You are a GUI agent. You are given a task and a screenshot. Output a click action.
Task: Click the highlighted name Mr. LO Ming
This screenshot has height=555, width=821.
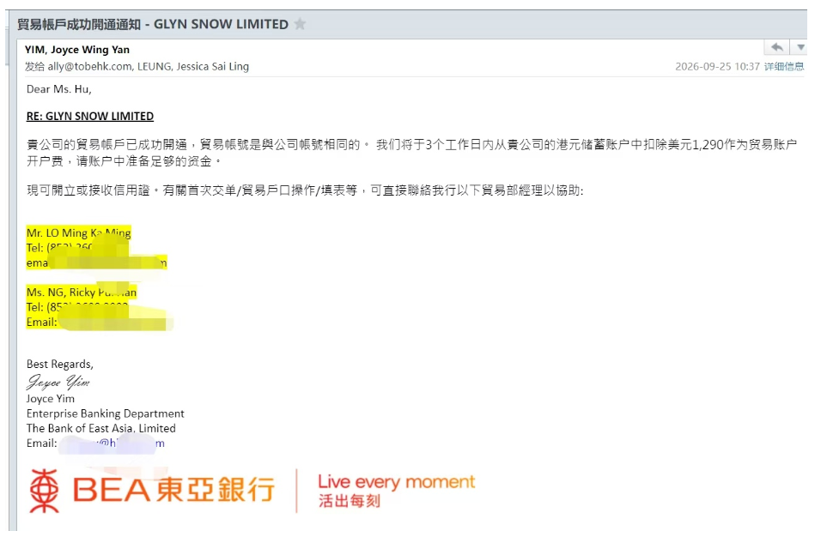[78, 232]
